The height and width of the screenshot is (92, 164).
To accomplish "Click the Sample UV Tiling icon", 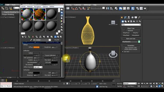I will (62, 18).
